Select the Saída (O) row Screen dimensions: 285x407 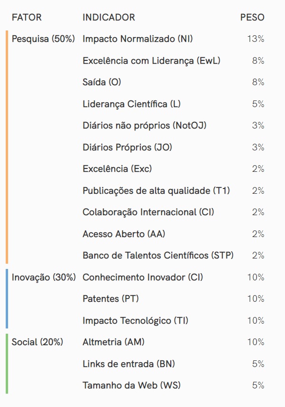174,82
